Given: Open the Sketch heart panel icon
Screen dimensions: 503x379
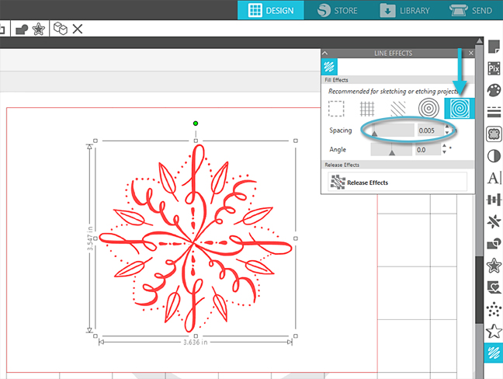Looking at the screenshot, I should click(494, 287).
